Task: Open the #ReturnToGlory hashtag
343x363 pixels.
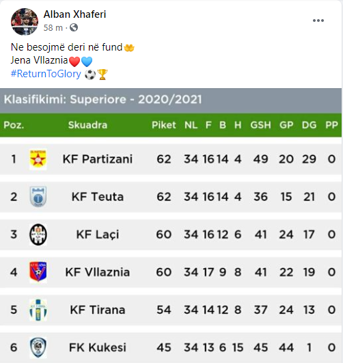Action: click(x=46, y=74)
